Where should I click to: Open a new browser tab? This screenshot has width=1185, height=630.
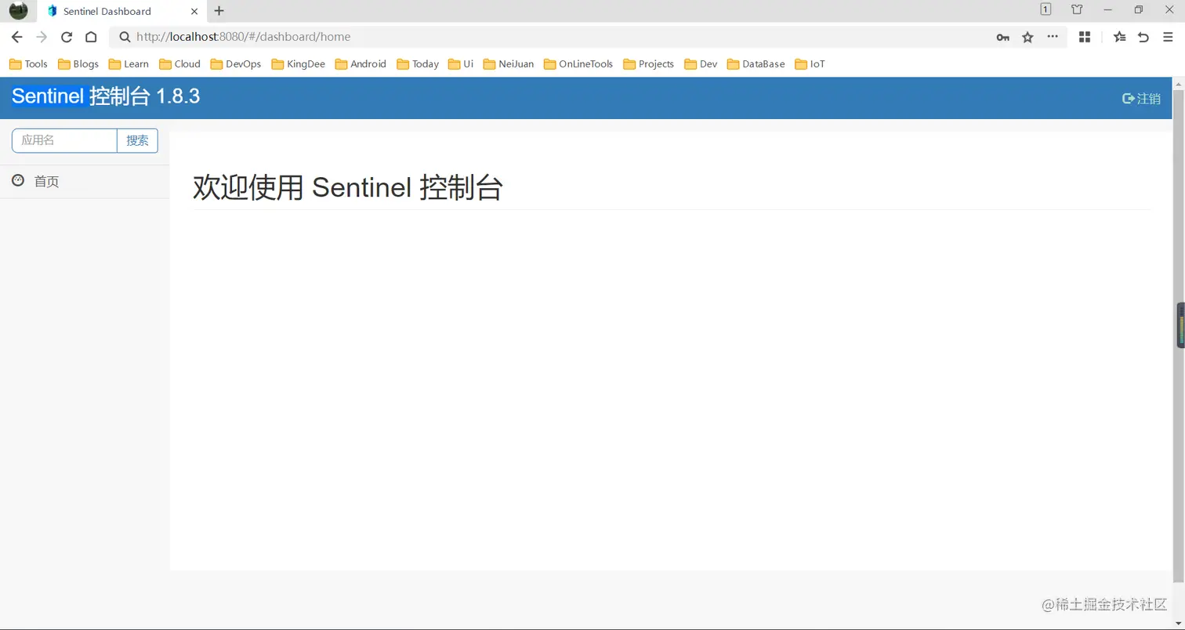coord(219,11)
